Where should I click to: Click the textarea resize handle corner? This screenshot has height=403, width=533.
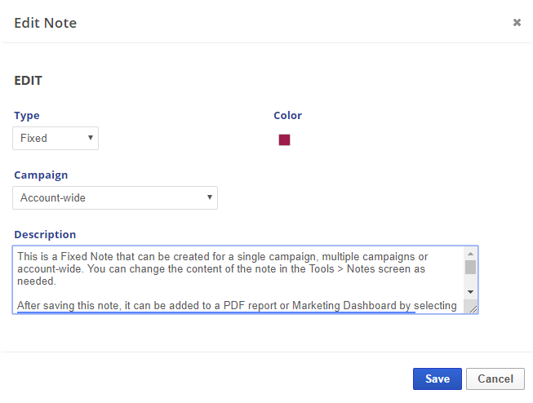click(x=473, y=308)
